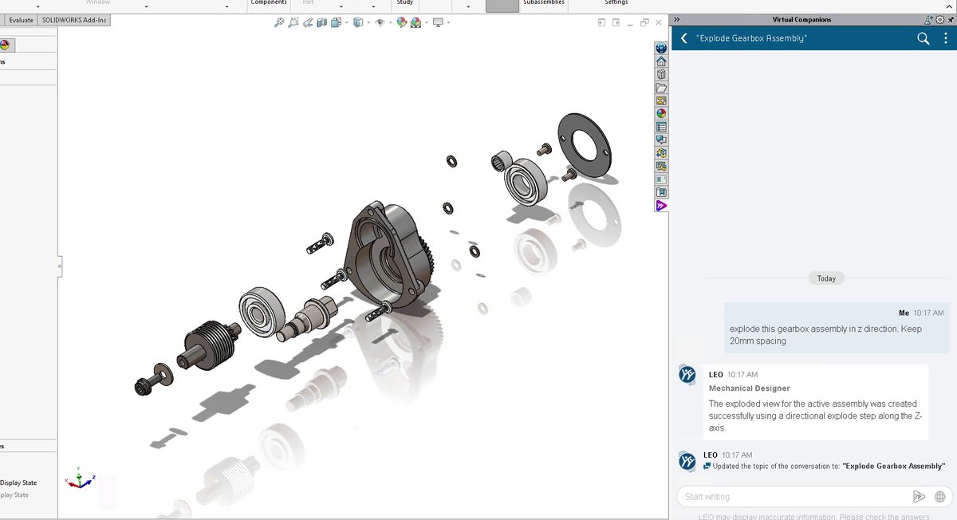Open the View Settings monitor dropdown arrow
Viewport: 957px width, 520px height.
point(448,22)
